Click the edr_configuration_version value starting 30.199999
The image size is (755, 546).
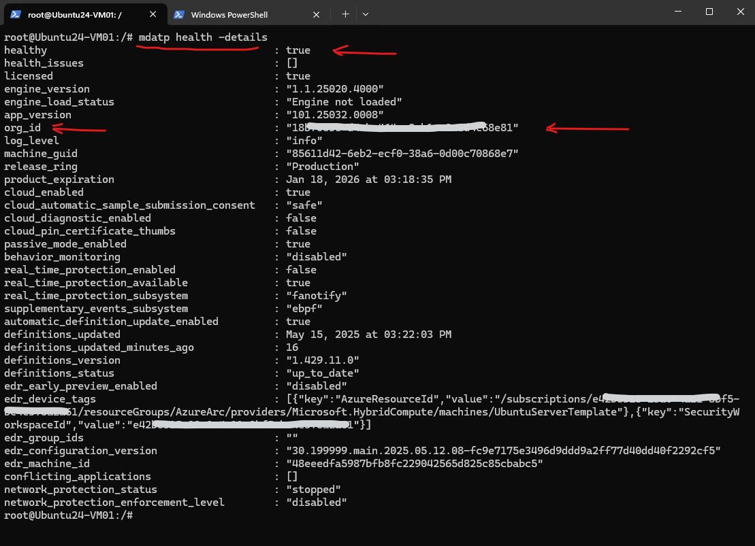pyautogui.click(x=503, y=451)
